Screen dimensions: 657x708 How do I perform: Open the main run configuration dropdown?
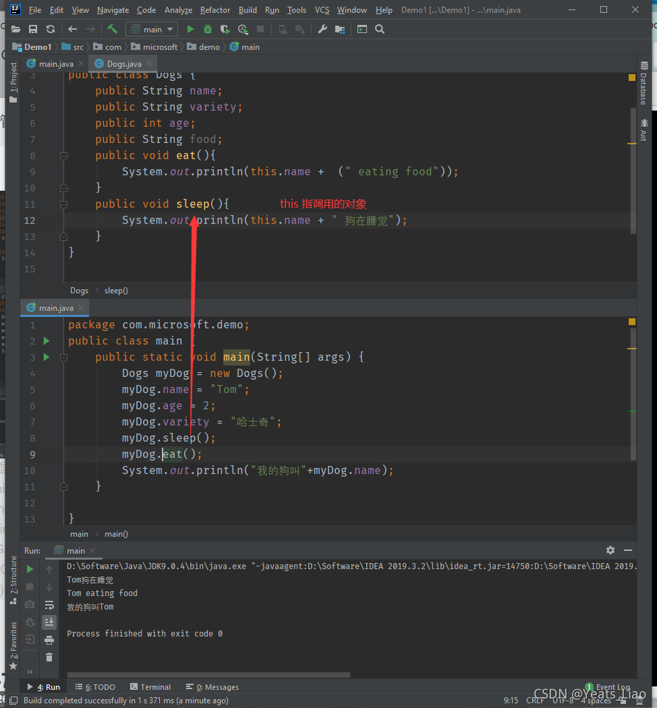click(x=152, y=30)
